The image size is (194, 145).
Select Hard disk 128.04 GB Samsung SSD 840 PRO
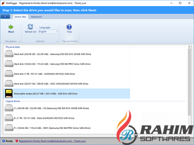[67, 64]
